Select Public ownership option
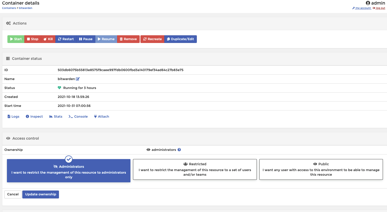Viewport: 387px width, 212px height. click(321, 170)
